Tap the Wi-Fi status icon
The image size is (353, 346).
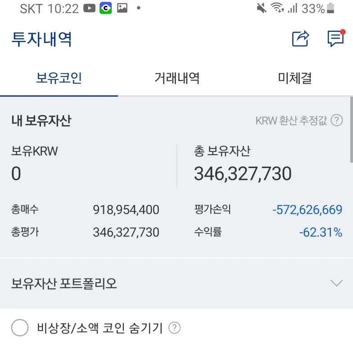[277, 8]
